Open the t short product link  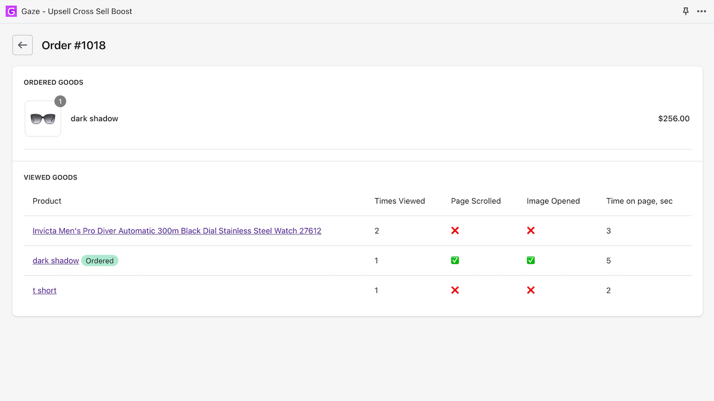pos(45,290)
